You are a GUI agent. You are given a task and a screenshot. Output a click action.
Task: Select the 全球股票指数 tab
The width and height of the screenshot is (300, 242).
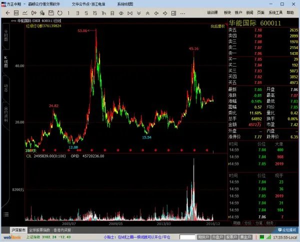point(40,229)
